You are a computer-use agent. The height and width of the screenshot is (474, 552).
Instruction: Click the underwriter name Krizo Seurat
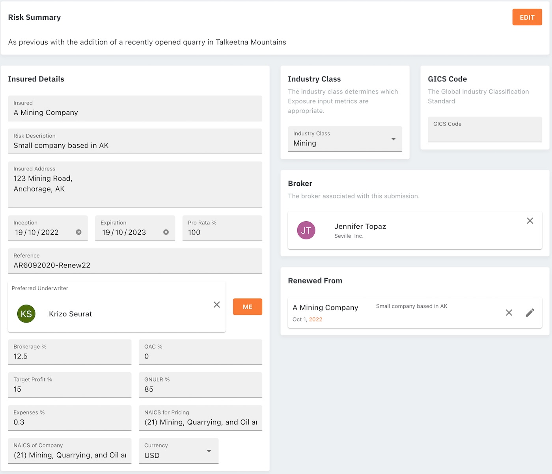point(71,314)
